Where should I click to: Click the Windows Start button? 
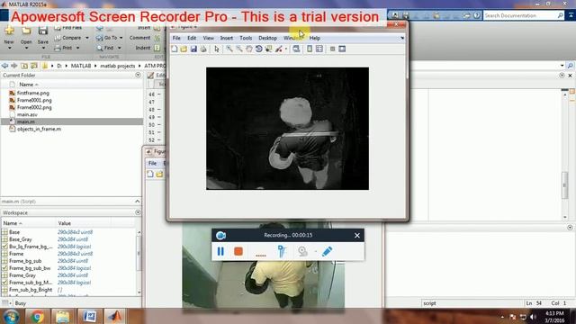[x=11, y=316]
